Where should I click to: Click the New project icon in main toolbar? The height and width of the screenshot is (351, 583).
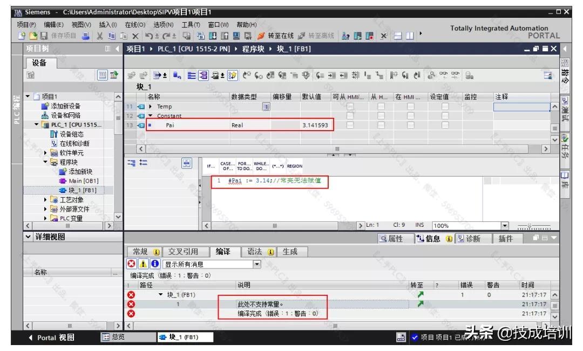22,36
